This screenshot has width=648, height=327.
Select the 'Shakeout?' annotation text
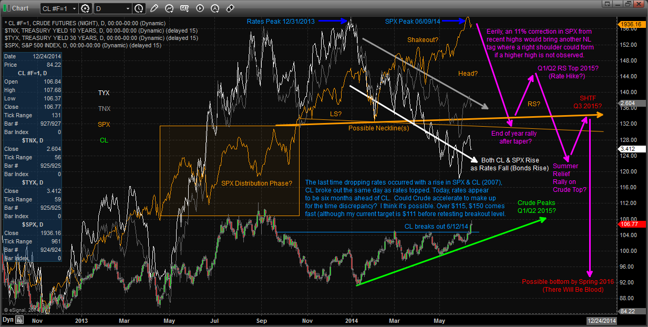423,39
